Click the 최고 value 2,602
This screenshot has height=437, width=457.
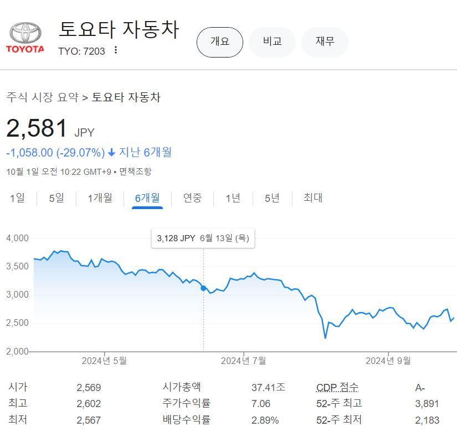89,404
